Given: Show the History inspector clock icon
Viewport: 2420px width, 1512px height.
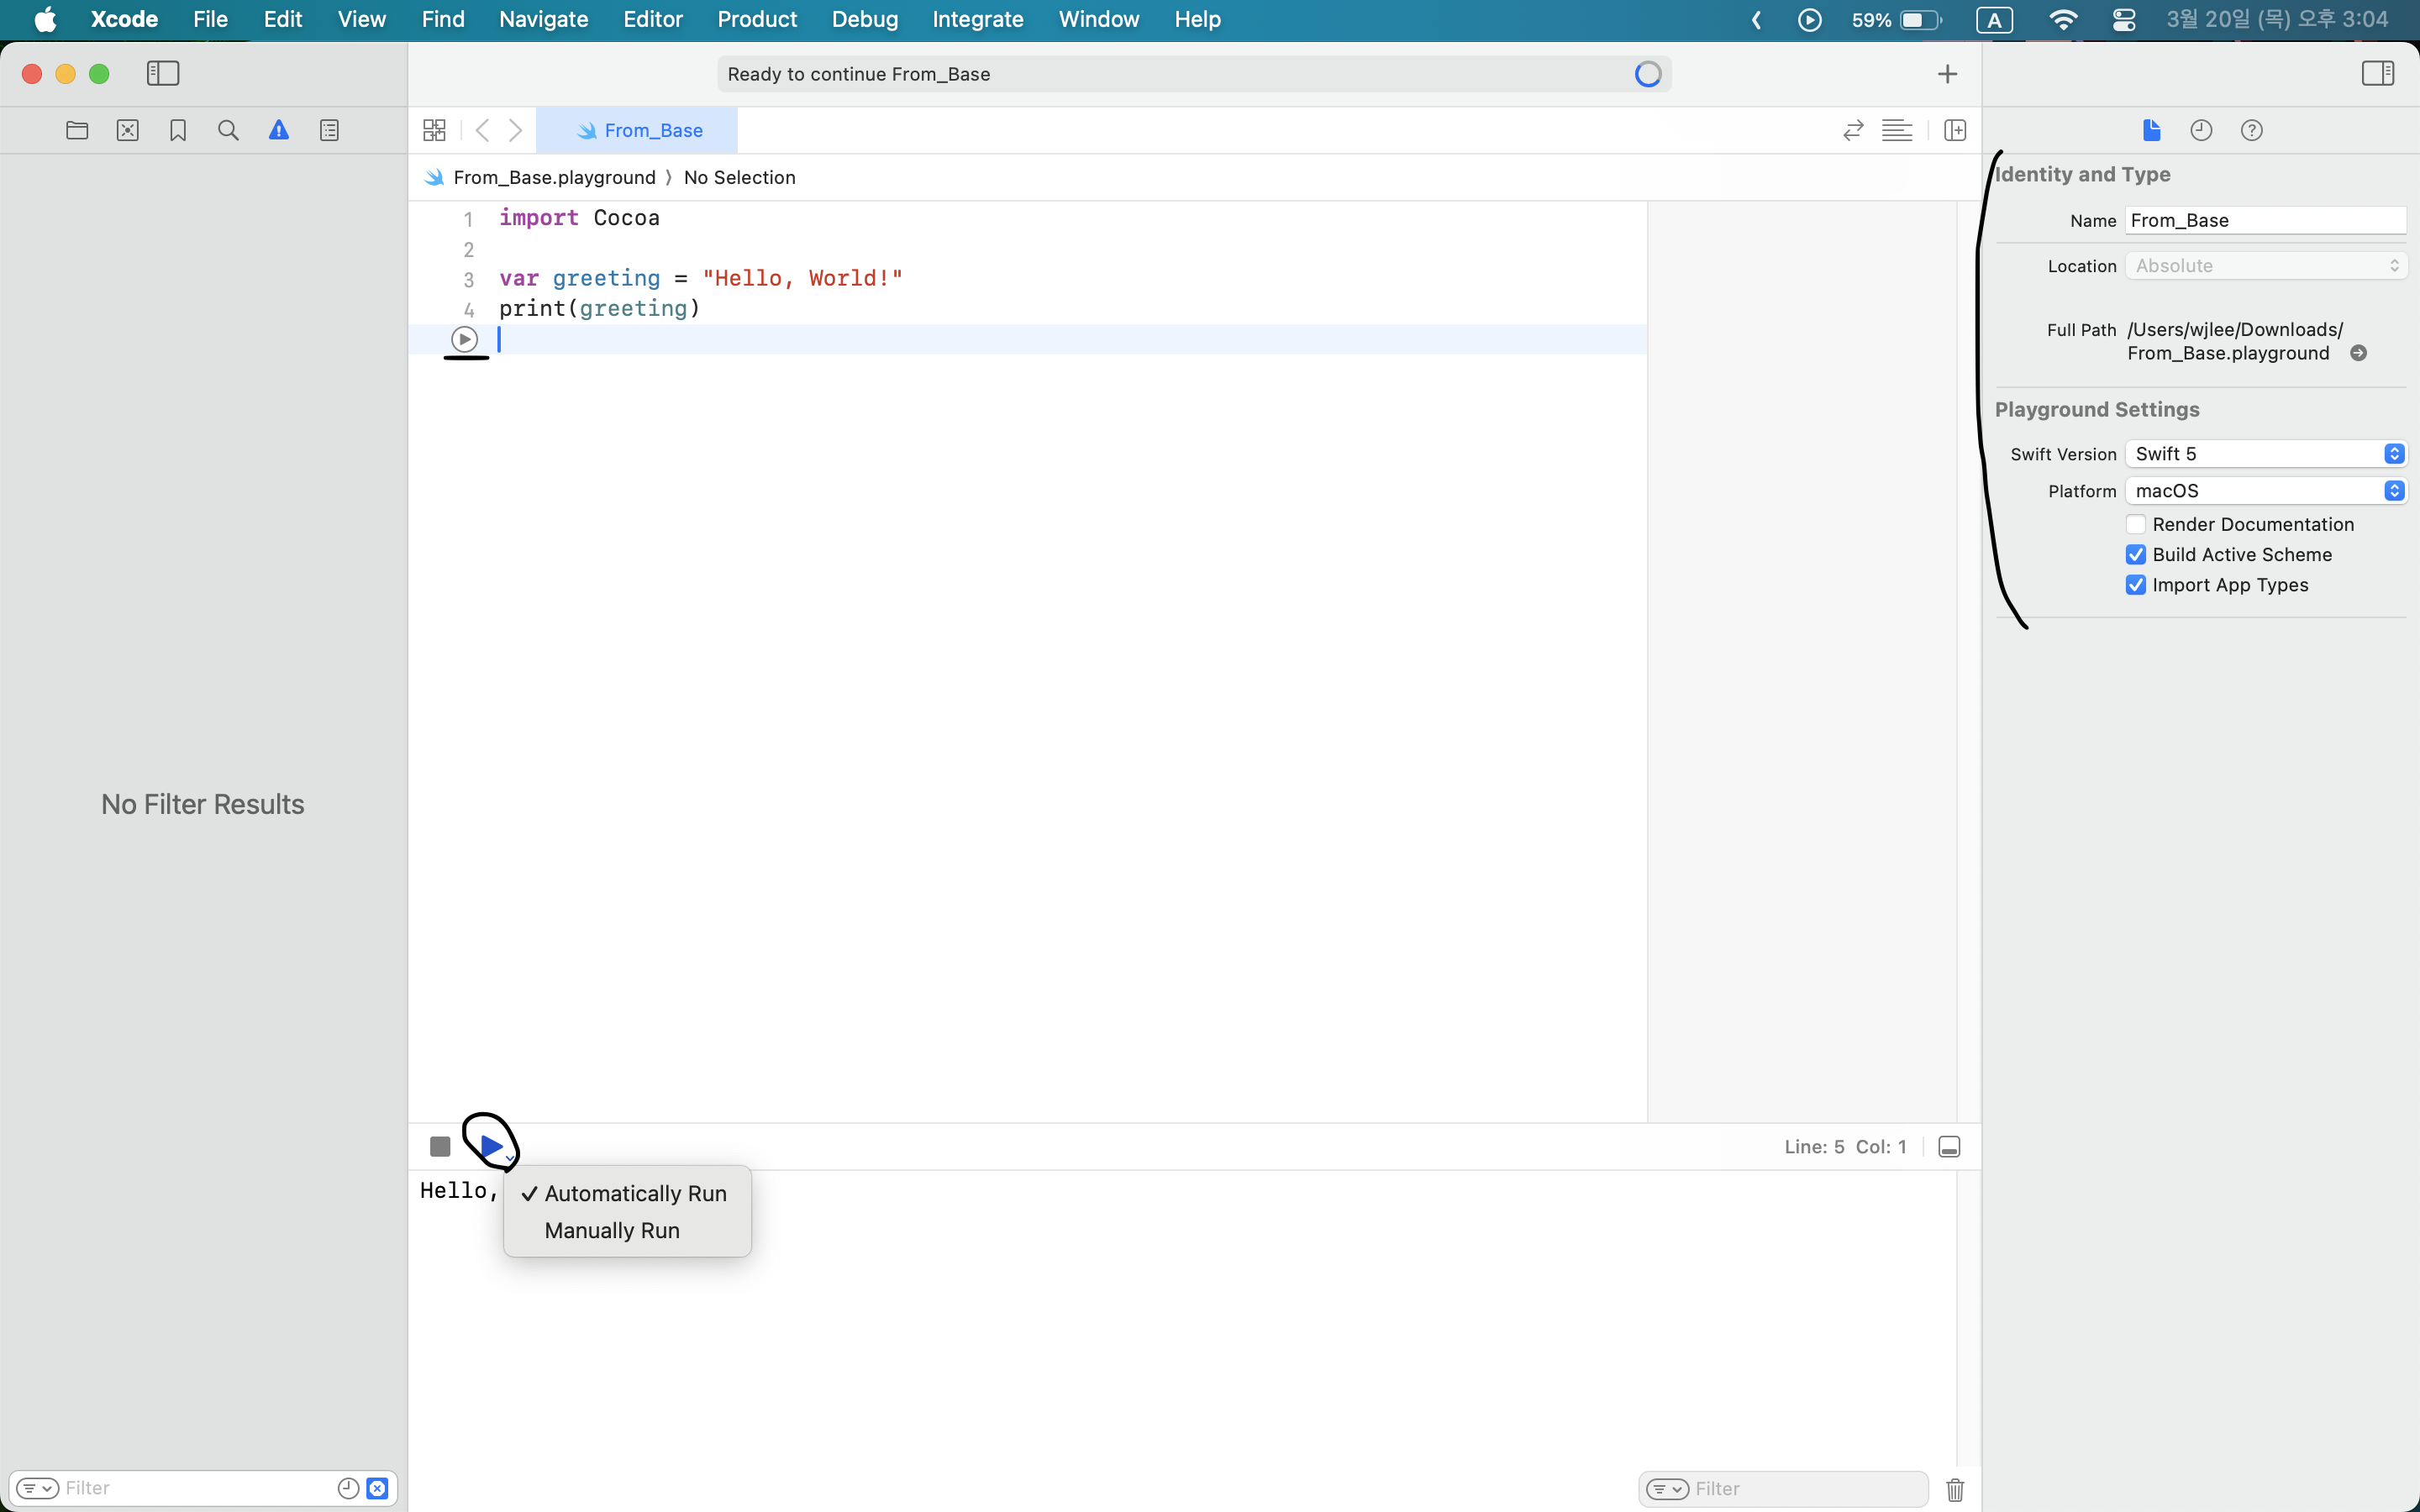Looking at the screenshot, I should [x=2201, y=130].
